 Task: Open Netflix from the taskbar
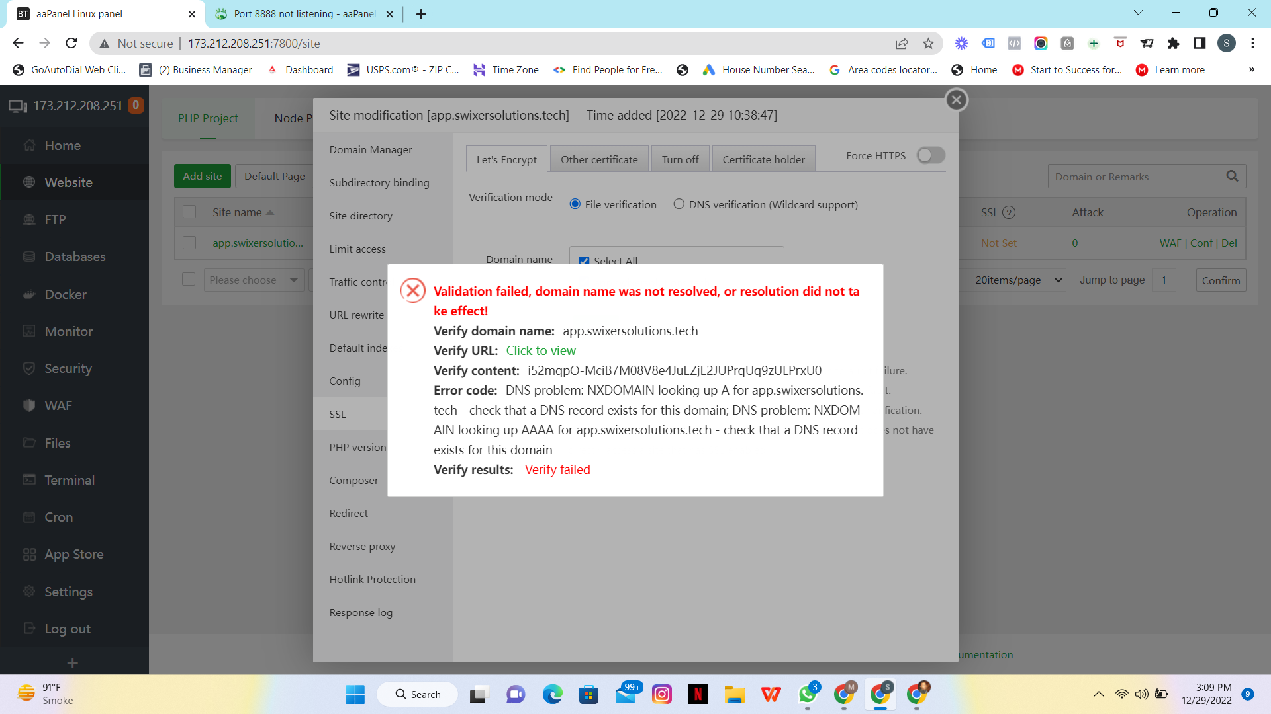tap(698, 694)
